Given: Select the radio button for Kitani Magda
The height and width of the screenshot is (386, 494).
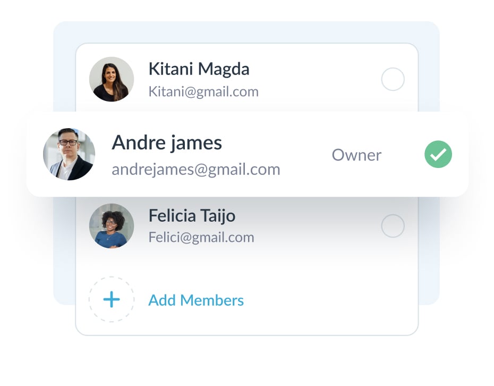Looking at the screenshot, I should (393, 80).
